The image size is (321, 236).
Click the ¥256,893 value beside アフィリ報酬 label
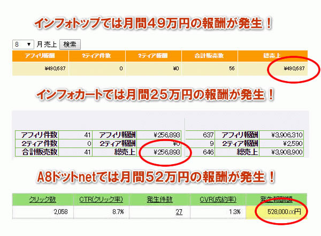(167, 135)
